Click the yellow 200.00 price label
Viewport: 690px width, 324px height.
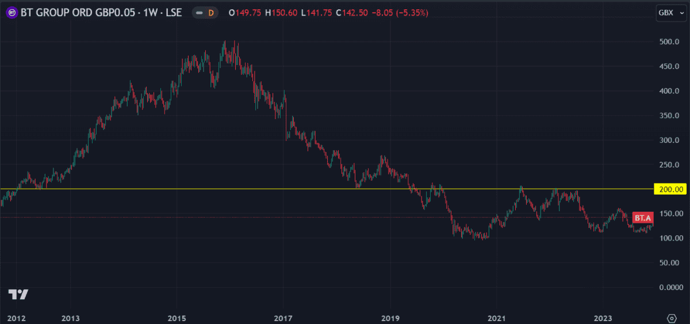pos(671,189)
